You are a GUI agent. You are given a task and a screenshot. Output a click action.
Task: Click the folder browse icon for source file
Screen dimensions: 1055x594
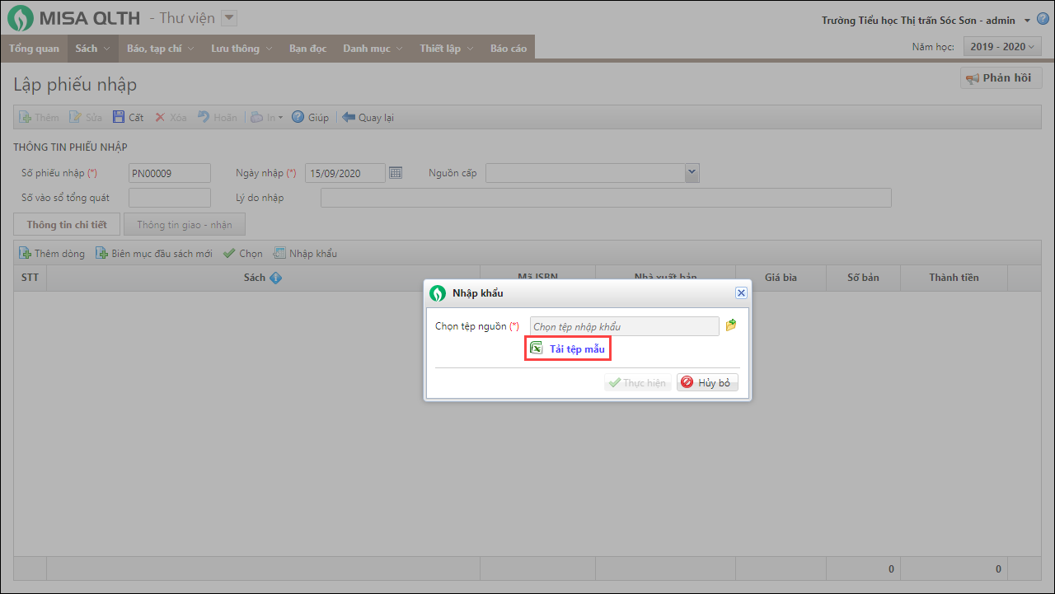coord(730,325)
